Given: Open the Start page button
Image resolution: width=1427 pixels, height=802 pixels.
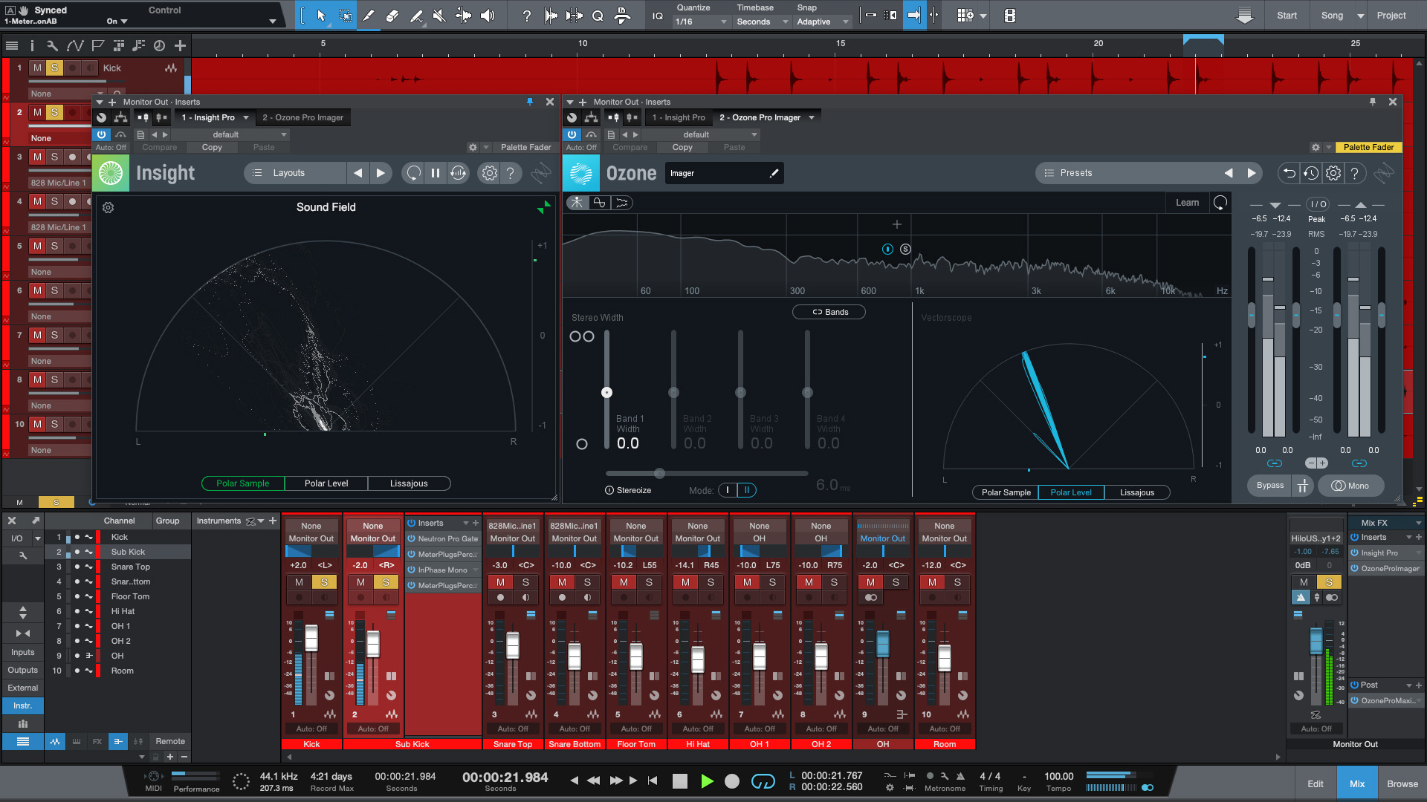Looking at the screenshot, I should [1287, 16].
